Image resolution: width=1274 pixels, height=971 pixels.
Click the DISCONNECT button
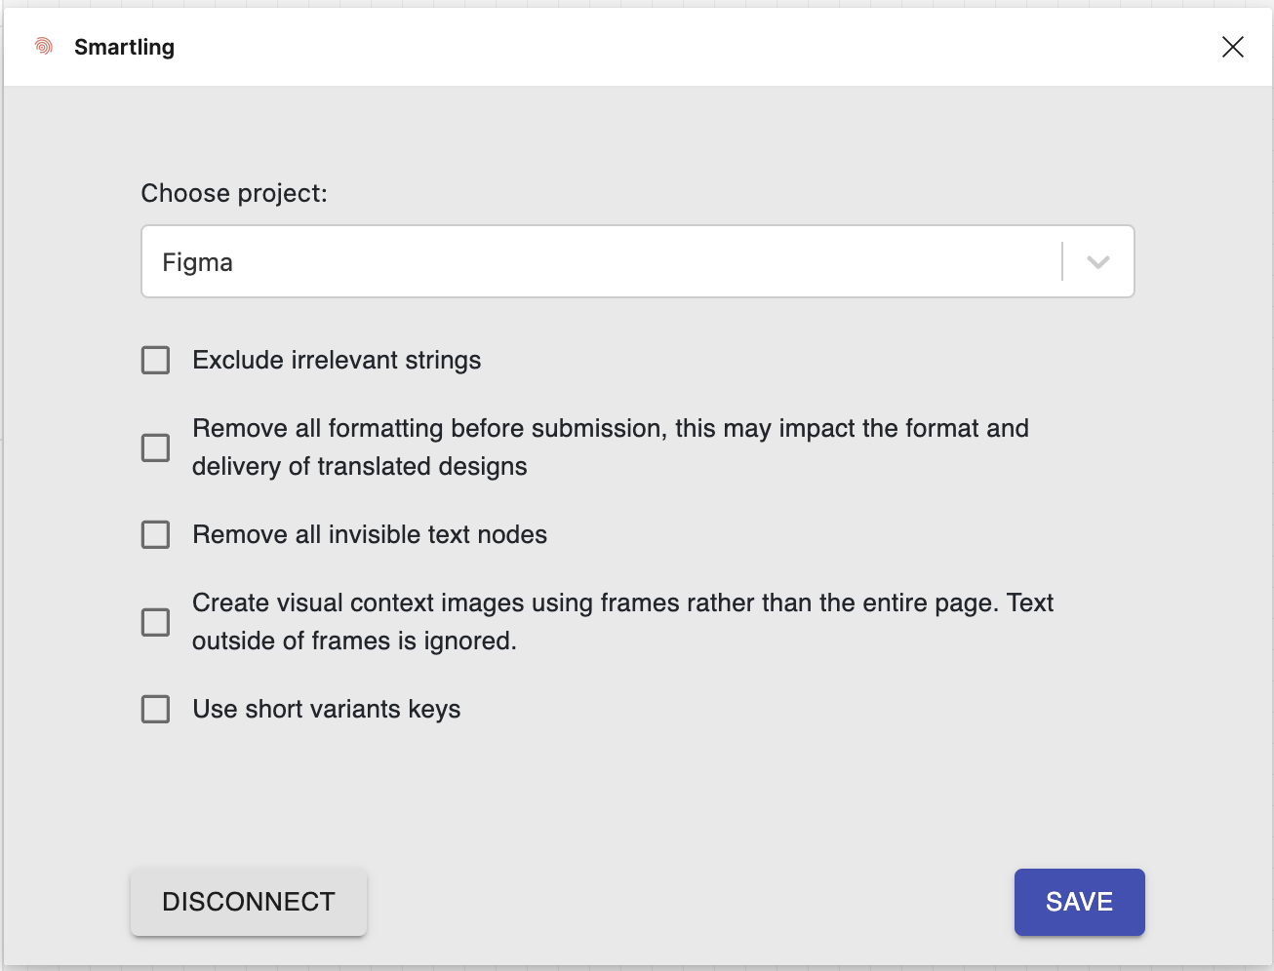(x=248, y=902)
